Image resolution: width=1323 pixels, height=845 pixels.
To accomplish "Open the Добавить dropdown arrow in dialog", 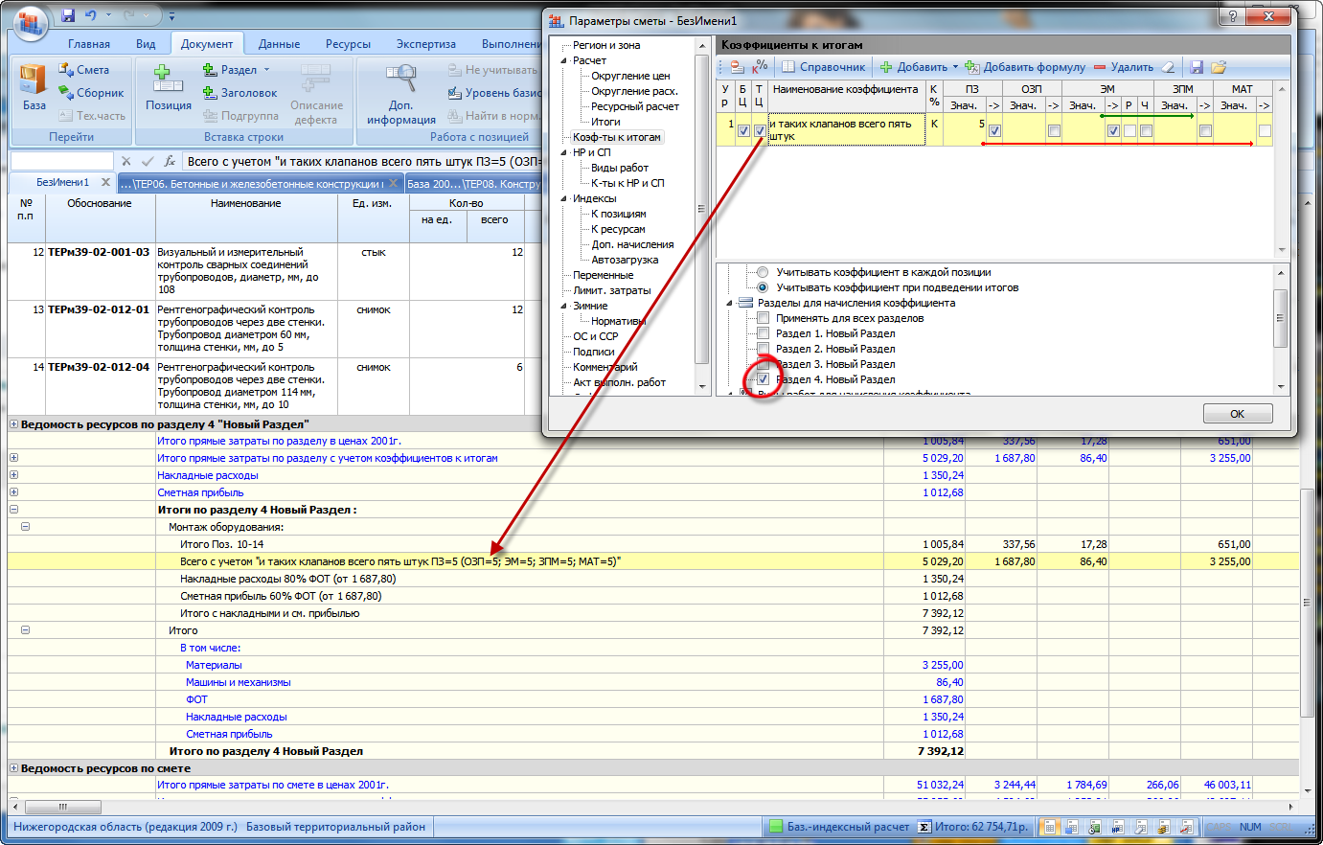I will coord(955,67).
